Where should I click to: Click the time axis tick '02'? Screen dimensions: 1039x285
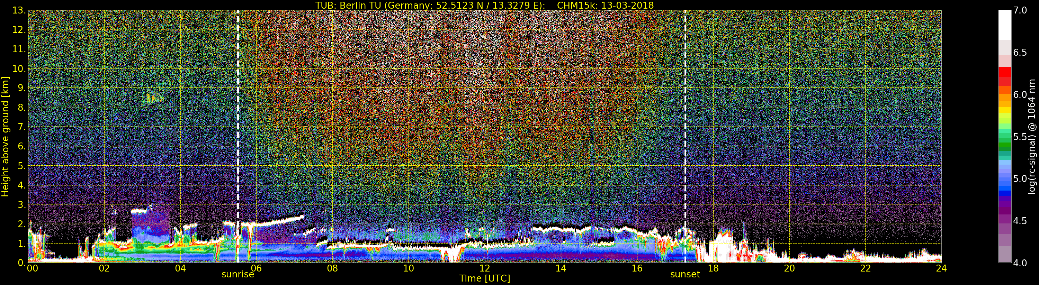tap(104, 268)
